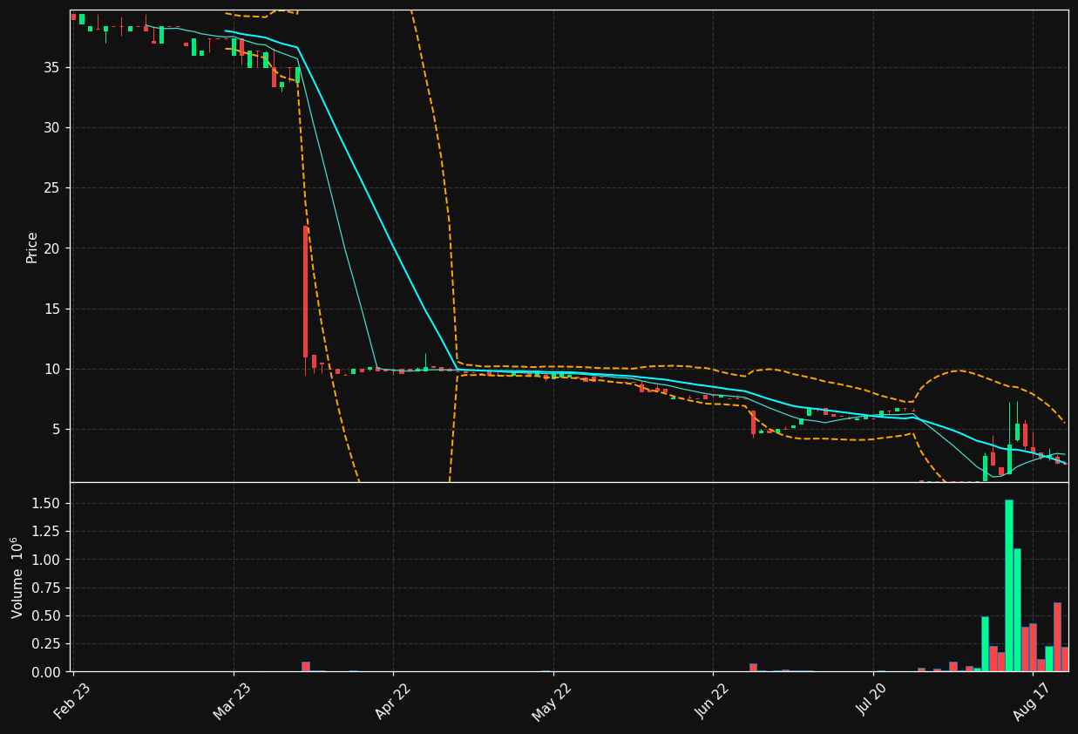The image size is (1078, 734).
Task: Click the 'Aug 17' date label
Action: coord(1031,701)
